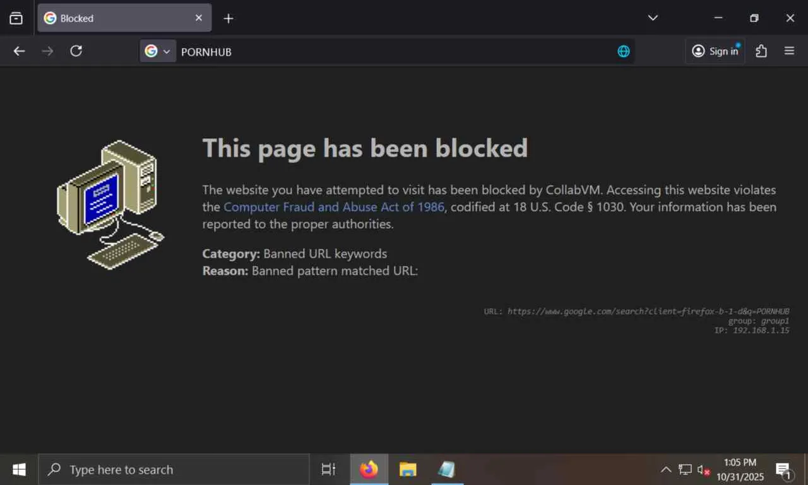The width and height of the screenshot is (808, 485).
Task: Open the Windows Start menu
Action: pyautogui.click(x=19, y=470)
